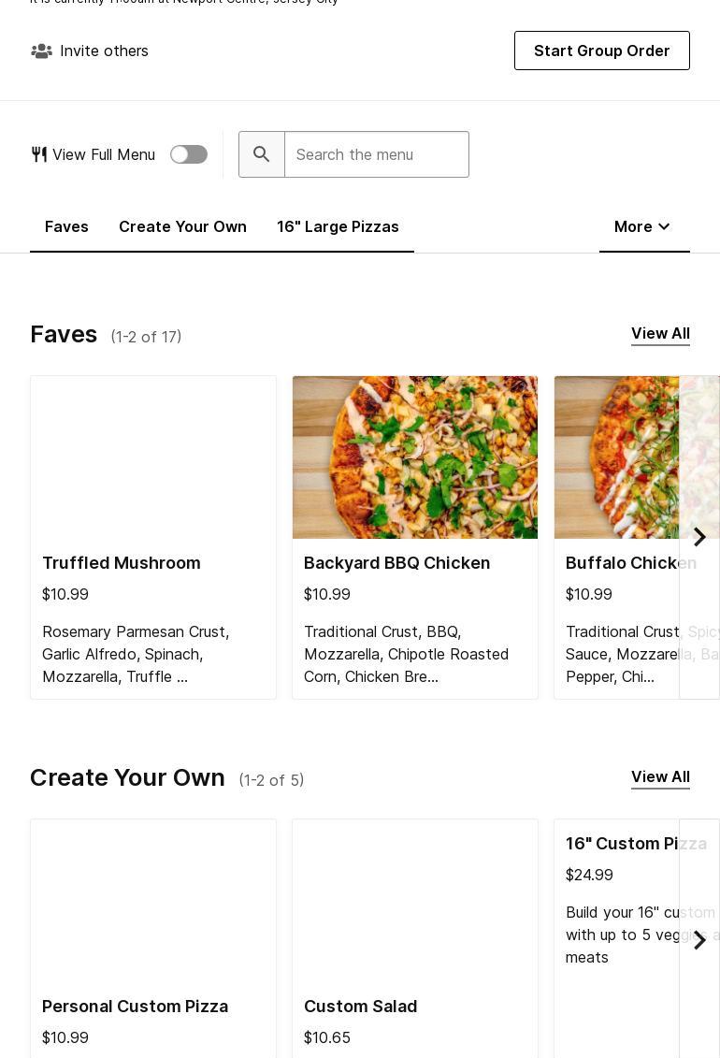Screen dimensions: 720x1058
Task: Open View All link for Faves
Action: point(660,334)
